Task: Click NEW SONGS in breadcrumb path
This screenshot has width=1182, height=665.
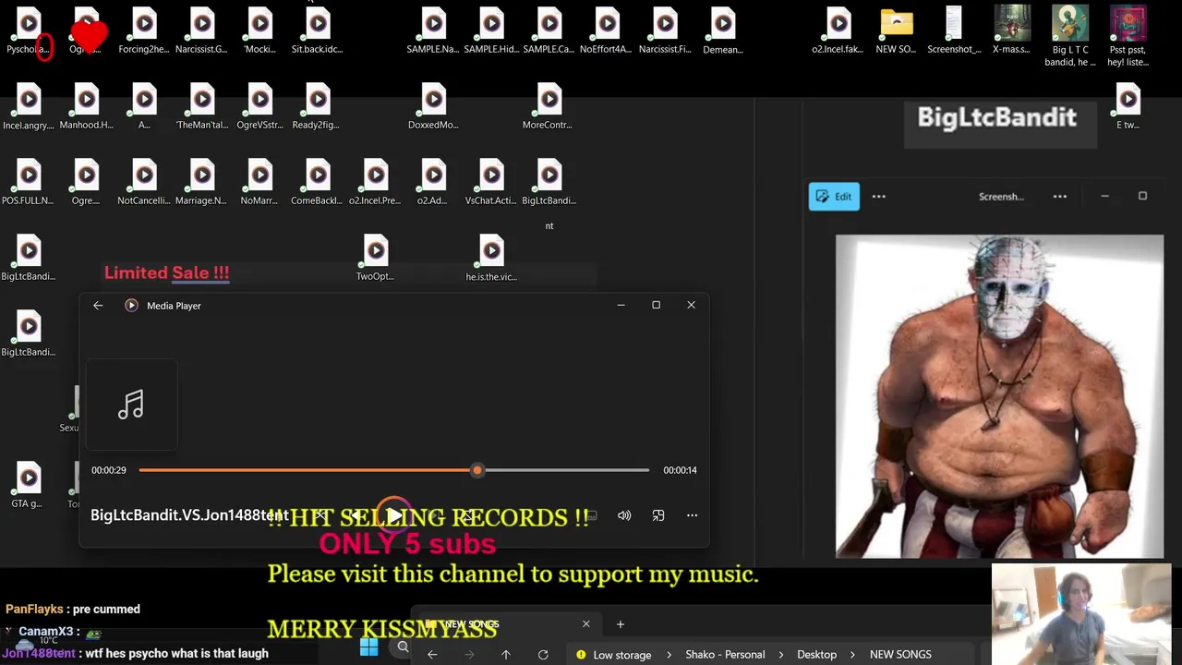Action: (900, 655)
